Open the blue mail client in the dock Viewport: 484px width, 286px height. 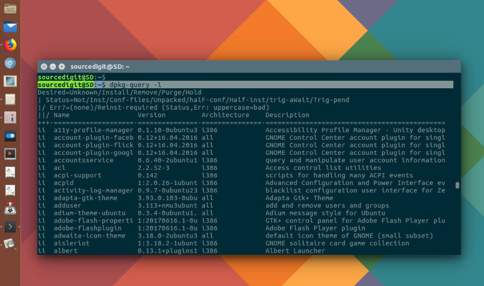pos(10,27)
